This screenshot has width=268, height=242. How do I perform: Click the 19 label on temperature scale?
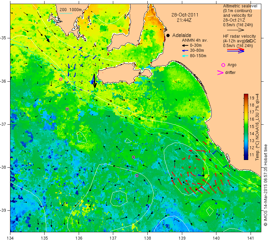[x=252, y=98]
